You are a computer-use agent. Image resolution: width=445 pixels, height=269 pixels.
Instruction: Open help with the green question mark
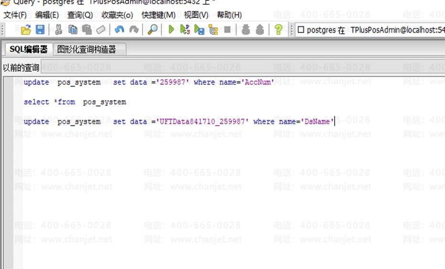coord(278,30)
